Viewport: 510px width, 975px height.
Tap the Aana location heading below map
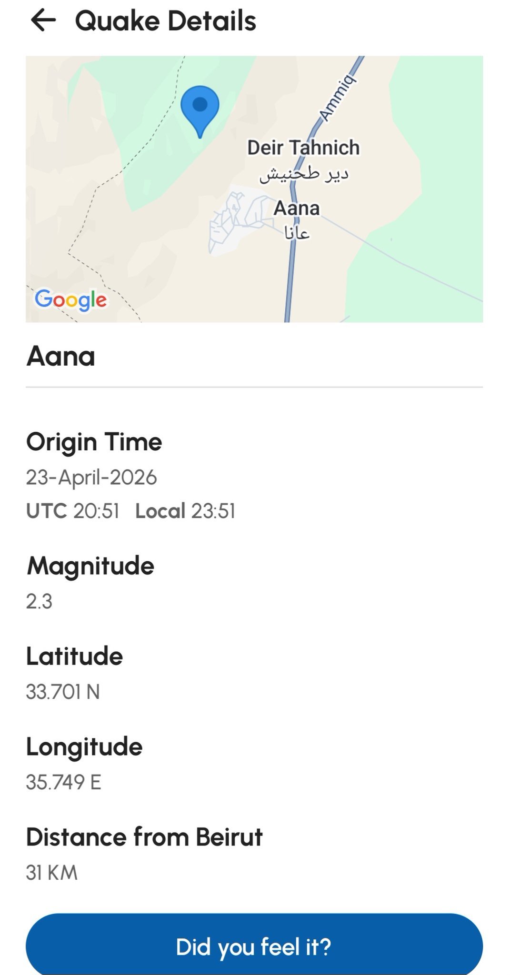point(61,356)
